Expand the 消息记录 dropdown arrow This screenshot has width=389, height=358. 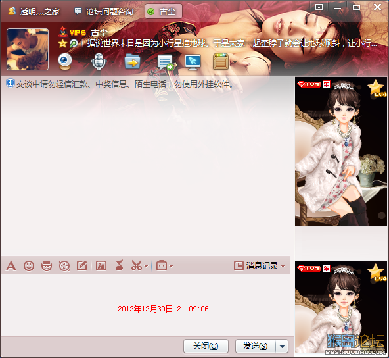[283, 266]
